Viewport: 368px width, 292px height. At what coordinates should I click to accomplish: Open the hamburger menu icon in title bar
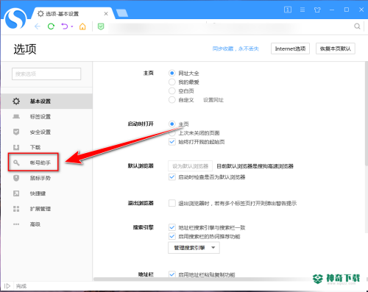click(302, 10)
